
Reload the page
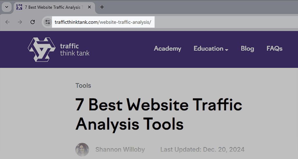[33, 22]
